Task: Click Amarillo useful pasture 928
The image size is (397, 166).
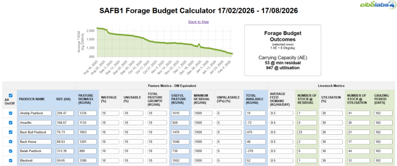Action: pyautogui.click(x=181, y=123)
